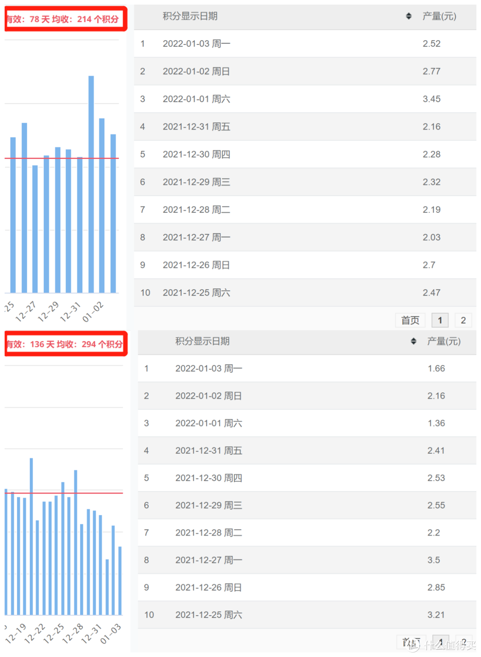Click the red box showing 136 天 均收 294 个积分
The image size is (481, 657).
(65, 344)
